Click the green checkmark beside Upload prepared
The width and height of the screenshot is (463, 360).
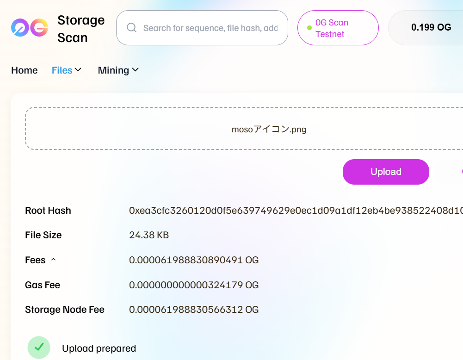click(39, 348)
